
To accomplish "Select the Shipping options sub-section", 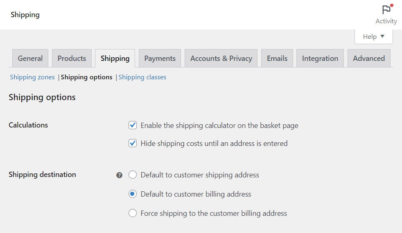I will pos(86,77).
